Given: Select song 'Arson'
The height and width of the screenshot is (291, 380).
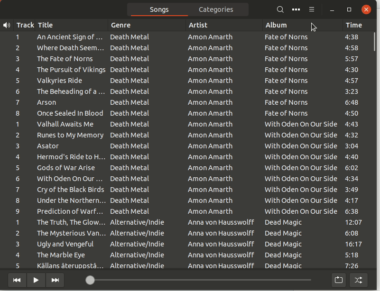Looking at the screenshot, I should point(46,102).
